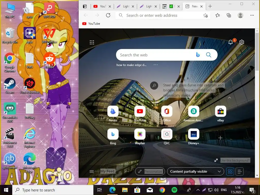
Task: Select the New tab browser tab
Action: click(x=194, y=6)
